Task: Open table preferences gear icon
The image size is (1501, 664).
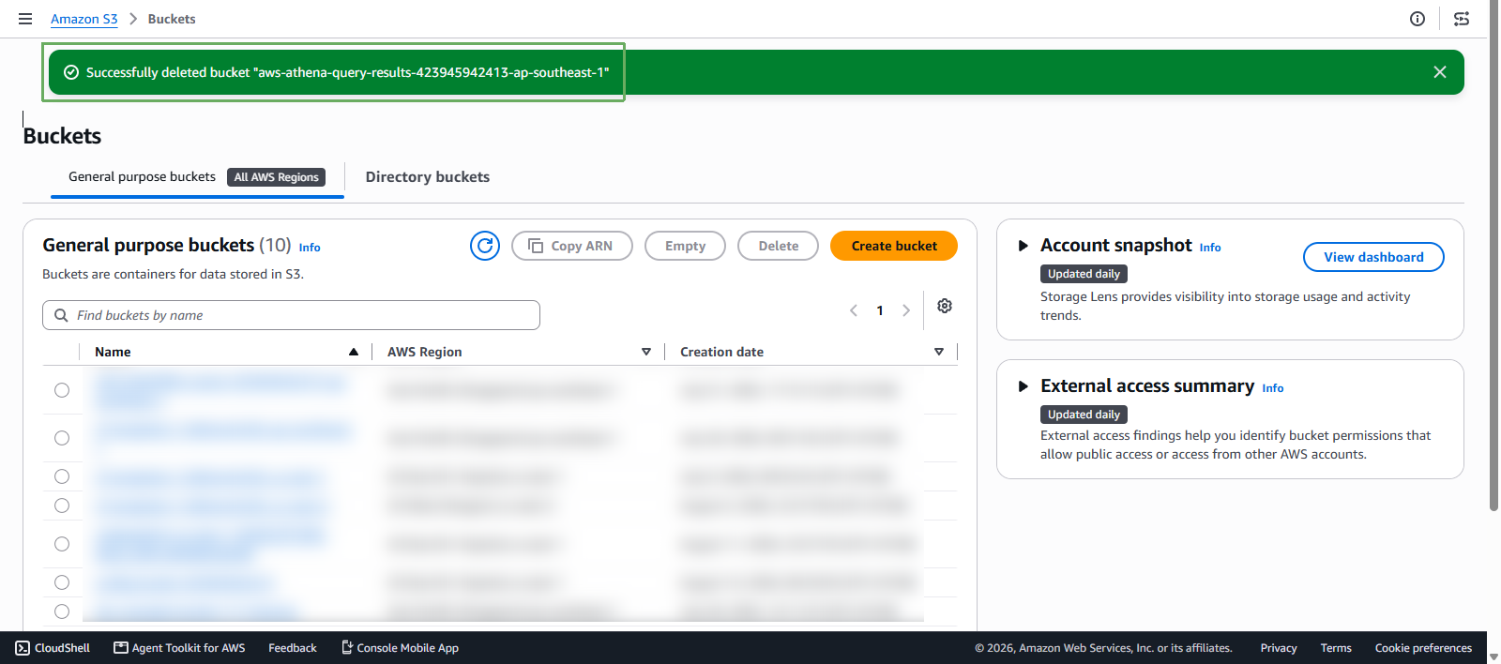Action: click(x=945, y=306)
